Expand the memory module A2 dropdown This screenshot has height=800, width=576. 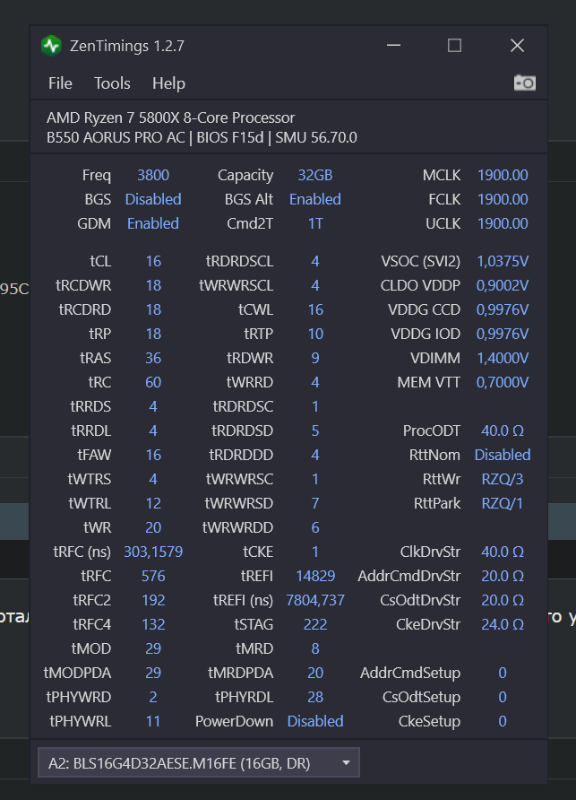(x=197, y=763)
